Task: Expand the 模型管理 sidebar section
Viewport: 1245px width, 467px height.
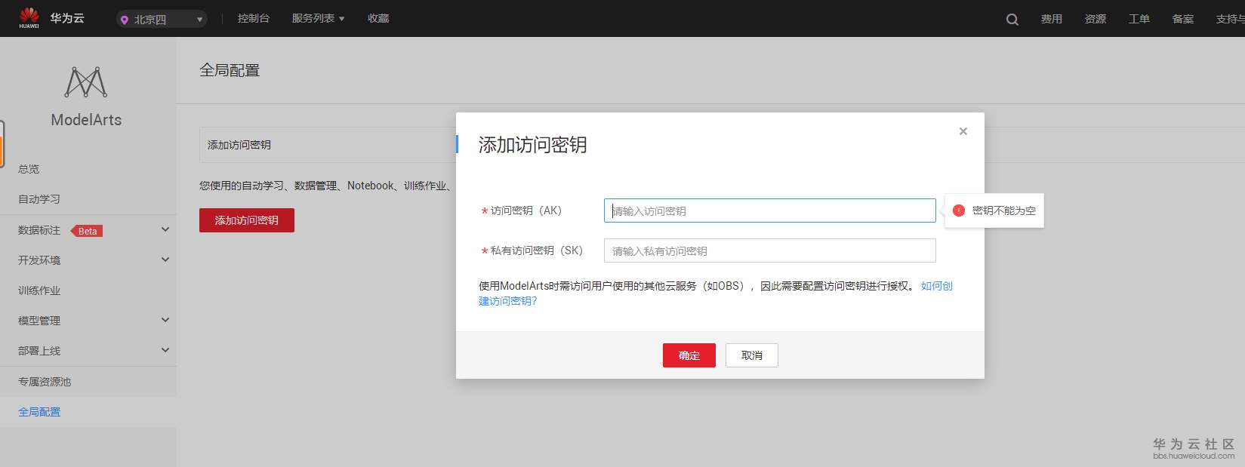Action: pyautogui.click(x=165, y=320)
